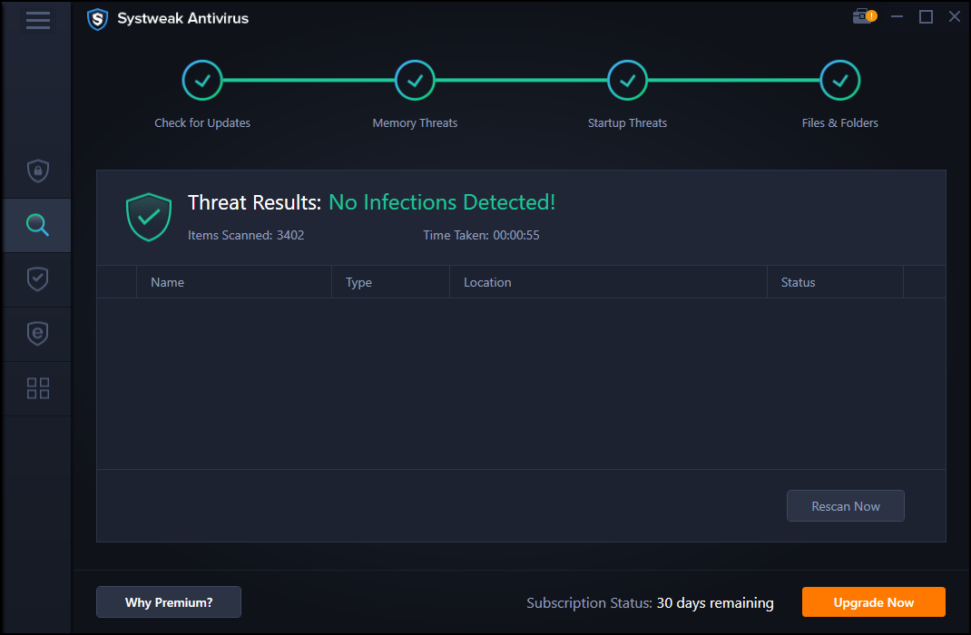This screenshot has height=635, width=971.
Task: Click the Why Premium? button
Action: pyautogui.click(x=169, y=602)
